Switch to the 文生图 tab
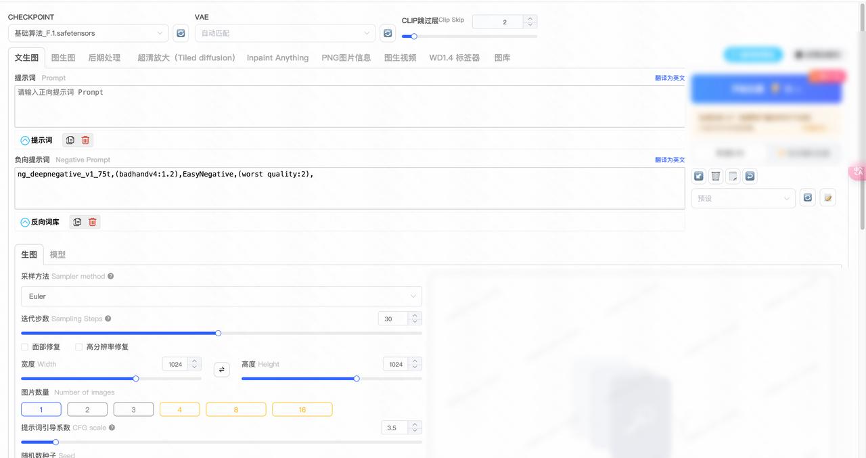Viewport: 866px width, 458px height. tap(27, 58)
